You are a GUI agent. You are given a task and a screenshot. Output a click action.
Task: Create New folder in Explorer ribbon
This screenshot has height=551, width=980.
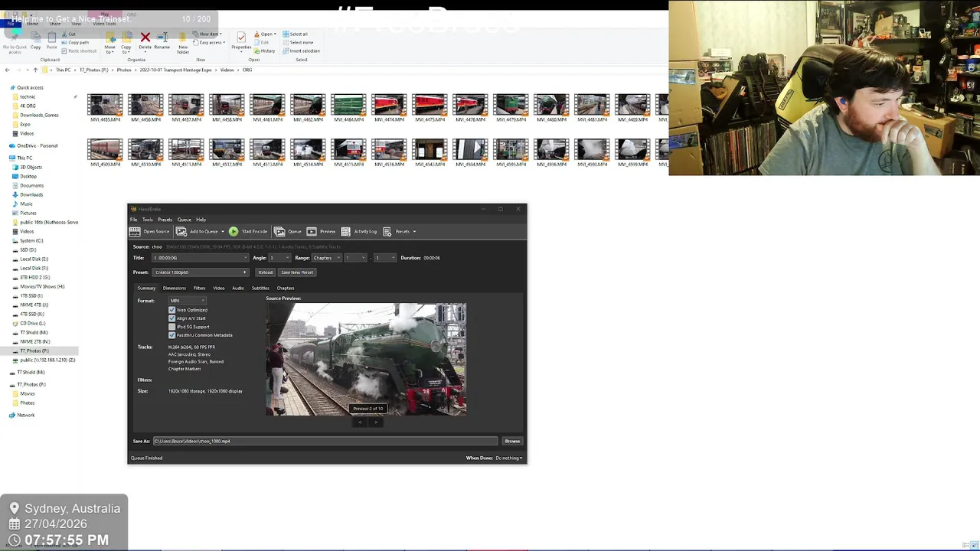click(183, 42)
